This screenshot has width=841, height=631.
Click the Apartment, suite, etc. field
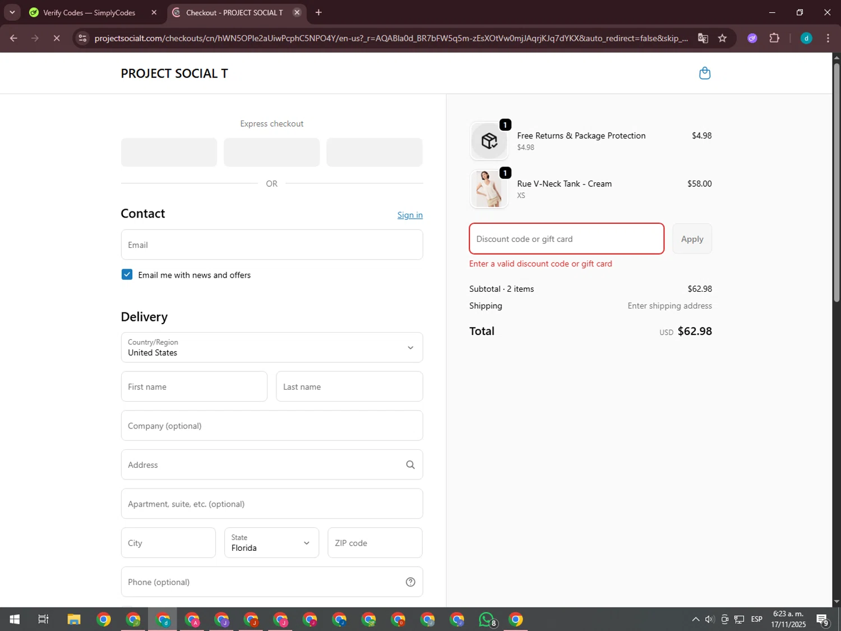coord(272,504)
